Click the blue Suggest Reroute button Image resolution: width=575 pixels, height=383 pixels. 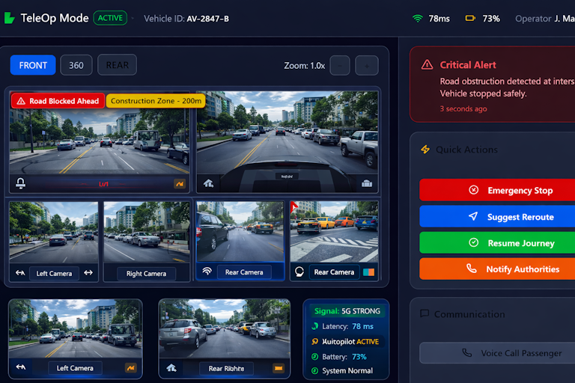coord(497,216)
